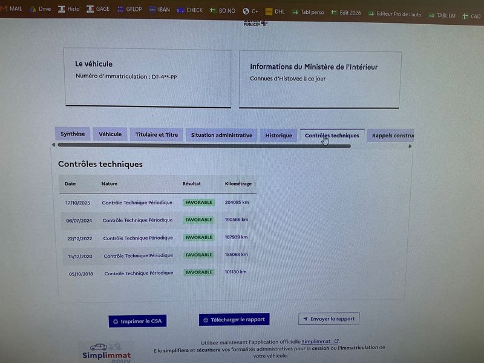This screenshot has height=363, width=484.
Task: Open the CAD bookmark
Action: [x=471, y=16]
